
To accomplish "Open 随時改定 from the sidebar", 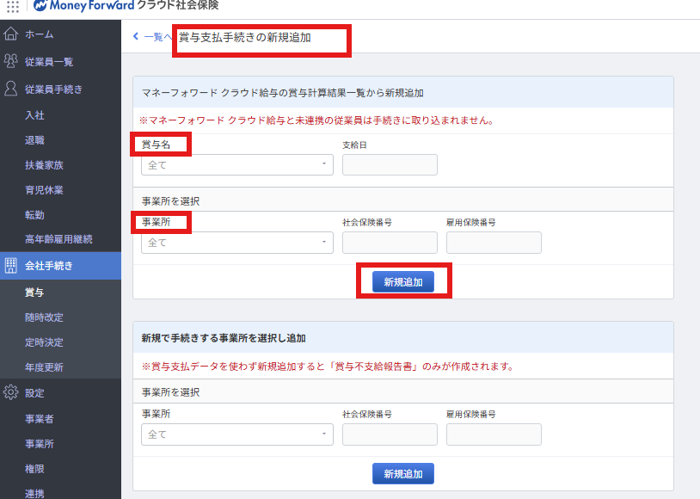I will click(x=44, y=317).
